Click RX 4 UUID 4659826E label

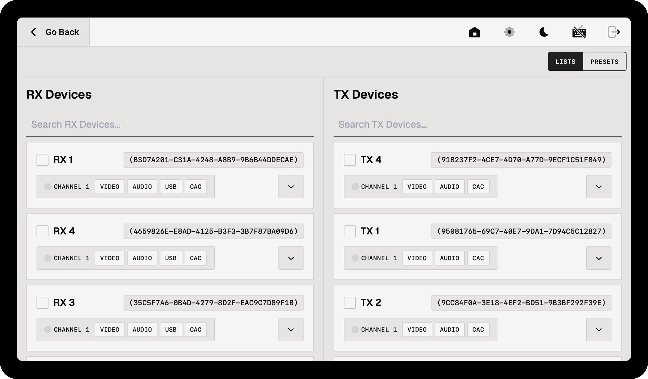coord(214,232)
